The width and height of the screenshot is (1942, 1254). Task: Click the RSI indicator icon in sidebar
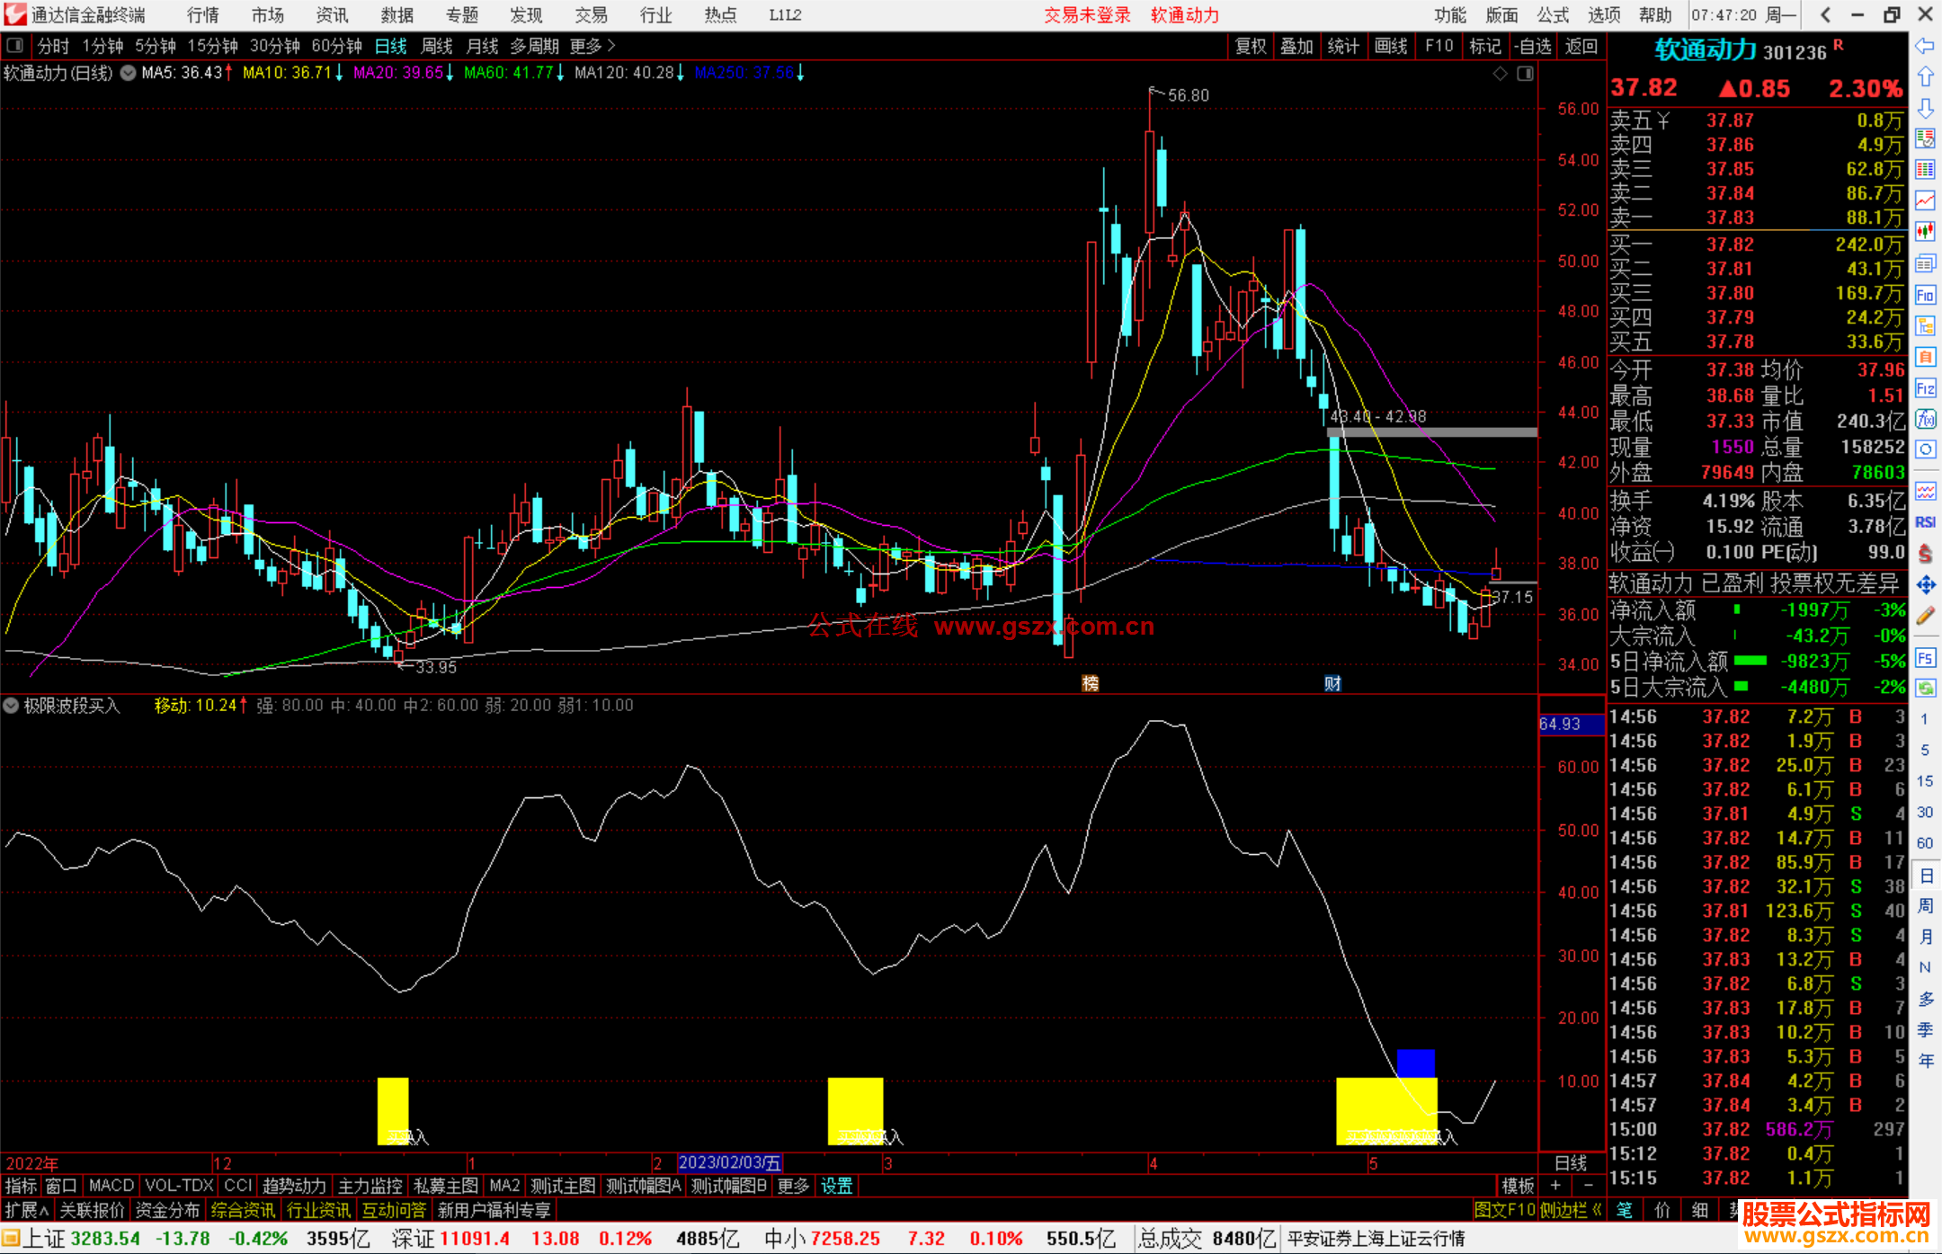pos(1925,522)
